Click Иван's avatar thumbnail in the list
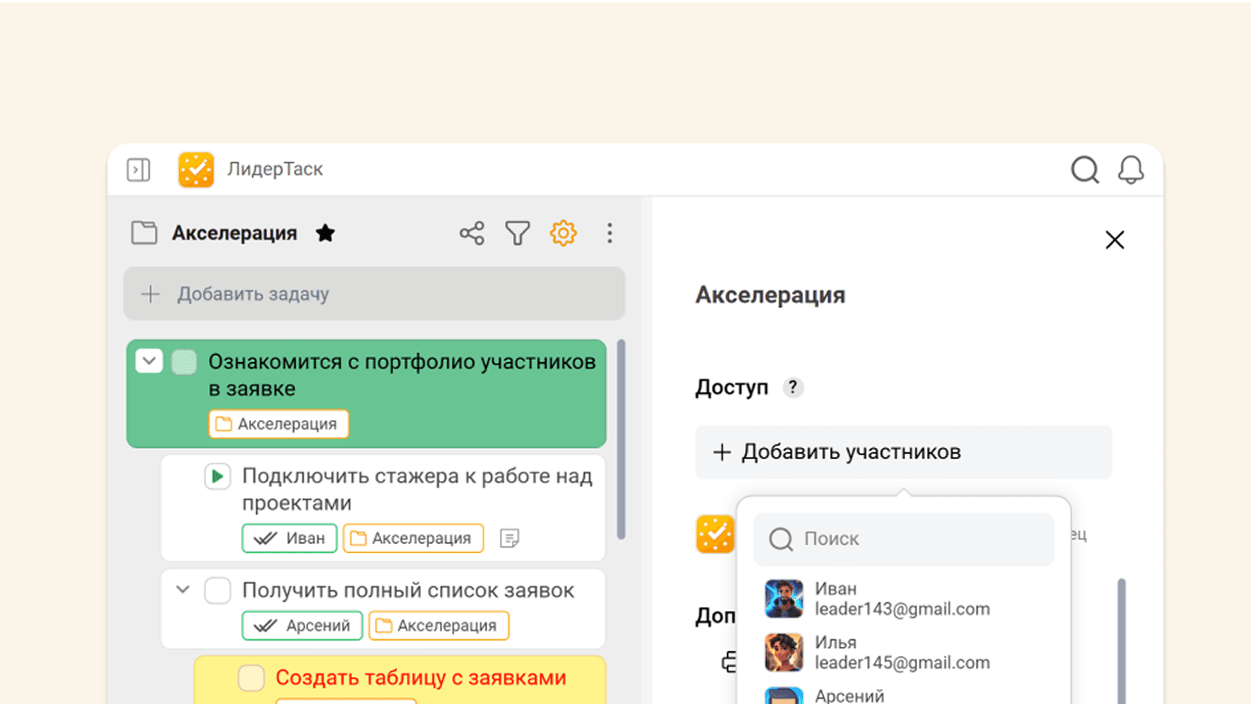Image resolution: width=1251 pixels, height=704 pixels. coord(783,598)
